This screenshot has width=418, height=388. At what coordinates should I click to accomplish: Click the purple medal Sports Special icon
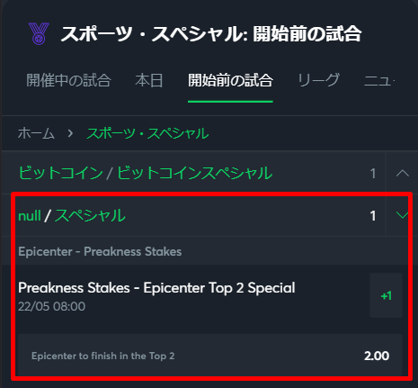pyautogui.click(x=39, y=33)
